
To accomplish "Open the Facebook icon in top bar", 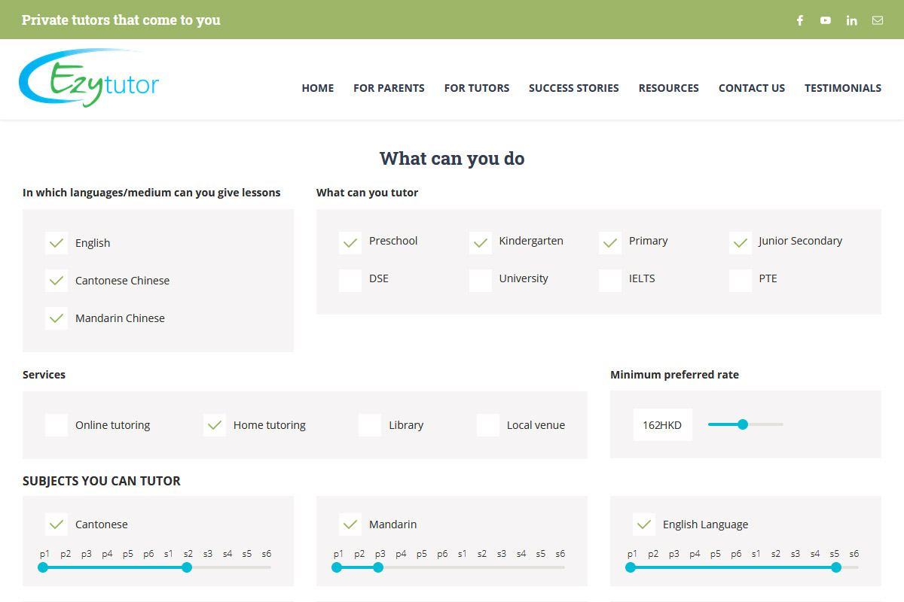I will pos(800,20).
